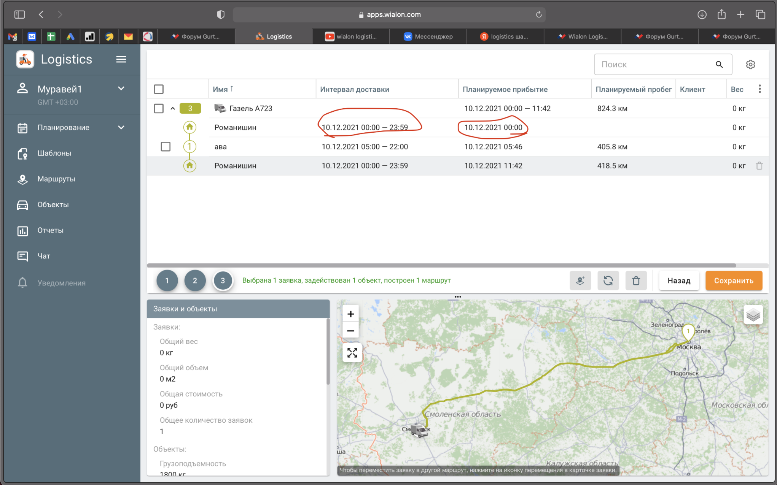Switch to the Мессенджер browser tab
Screen dimensions: 777x485
click(x=428, y=36)
